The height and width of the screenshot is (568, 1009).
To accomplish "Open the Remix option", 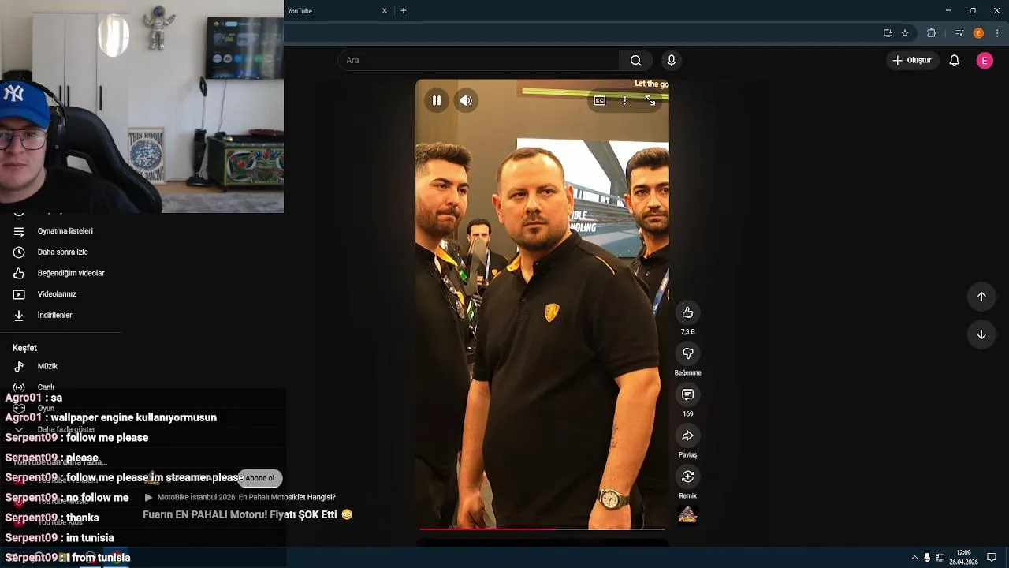I will tap(687, 476).
